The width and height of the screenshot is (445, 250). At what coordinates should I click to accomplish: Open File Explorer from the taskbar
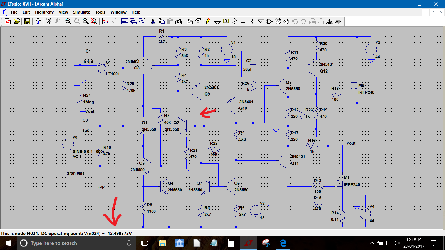[x=162, y=243]
